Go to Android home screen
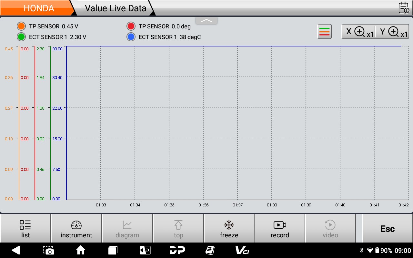413x258 pixels. click(80, 250)
